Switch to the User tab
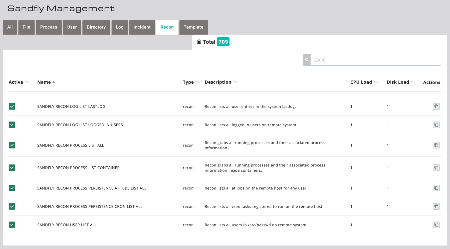450x249 pixels. tap(72, 27)
